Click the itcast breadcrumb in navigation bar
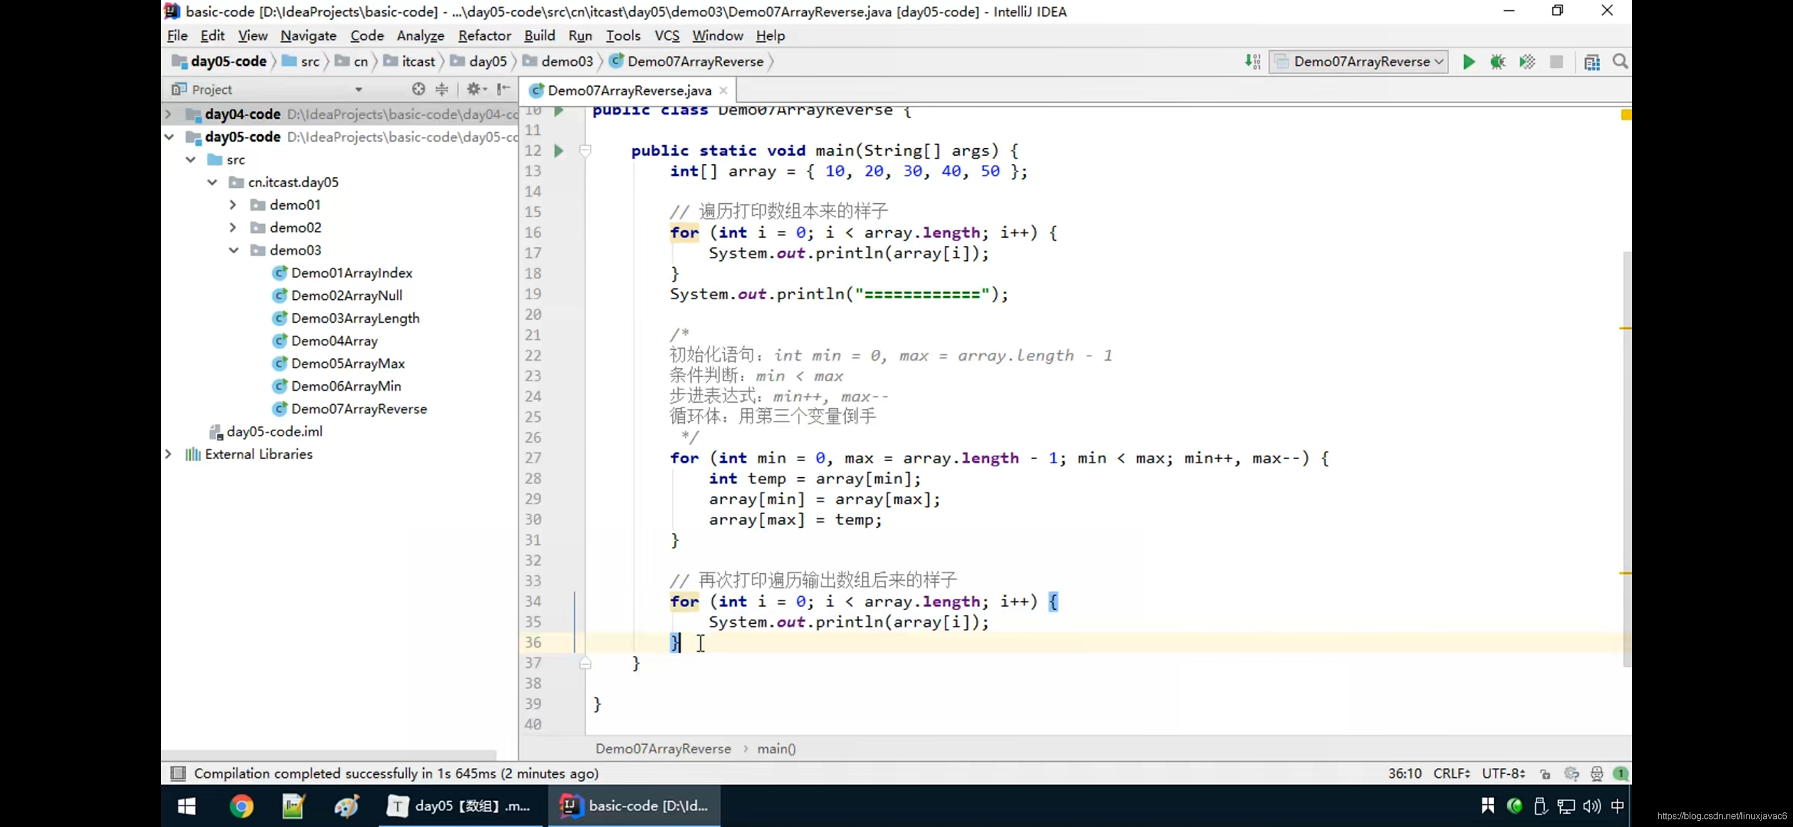The width and height of the screenshot is (1793, 827). (x=418, y=62)
